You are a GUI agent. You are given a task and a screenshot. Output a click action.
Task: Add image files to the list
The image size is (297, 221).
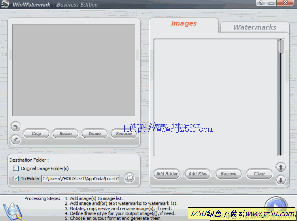point(198,173)
